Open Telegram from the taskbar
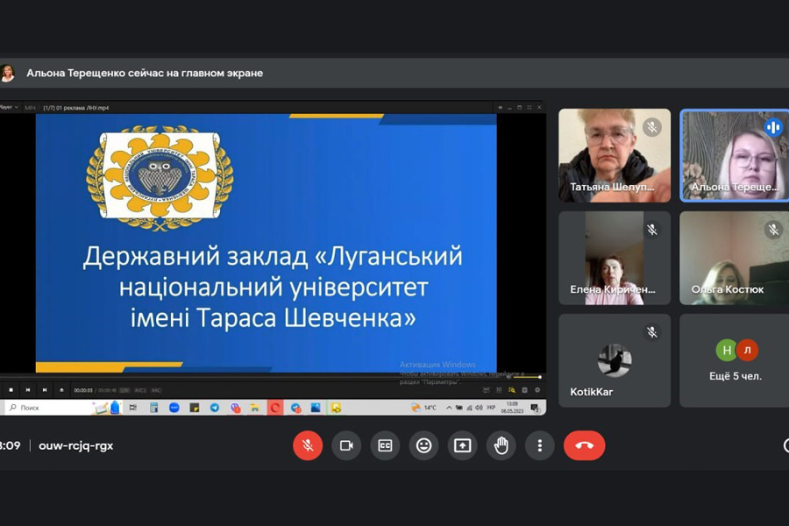Screen dimensions: 789x526 pyautogui.click(x=215, y=408)
